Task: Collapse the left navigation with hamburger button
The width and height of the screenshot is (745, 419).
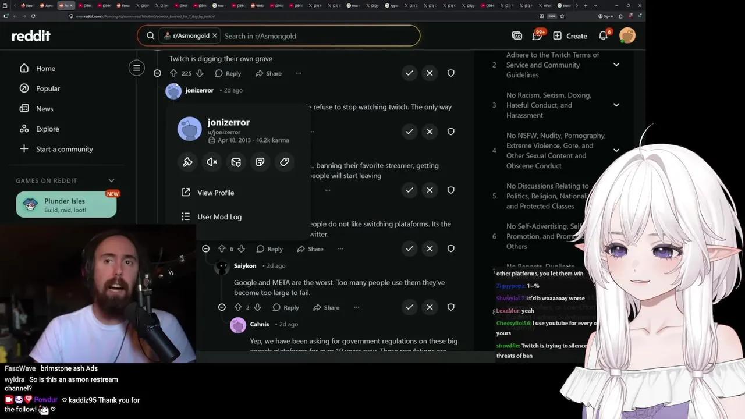Action: coord(136,68)
